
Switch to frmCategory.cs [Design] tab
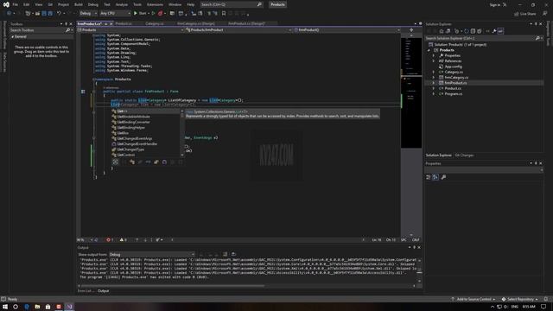tap(196, 23)
